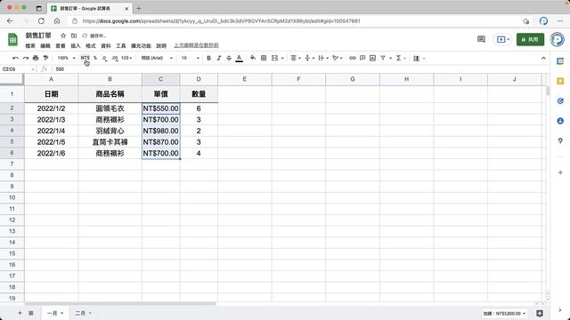Open horizontal align dropdown
Image resolution: width=570 pixels, height=320 pixels.
(295, 58)
